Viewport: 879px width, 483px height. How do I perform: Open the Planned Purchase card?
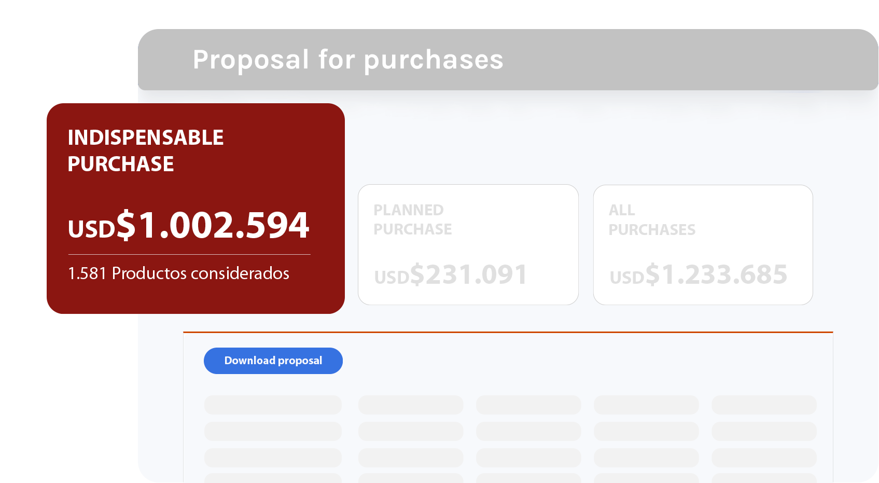(x=468, y=244)
